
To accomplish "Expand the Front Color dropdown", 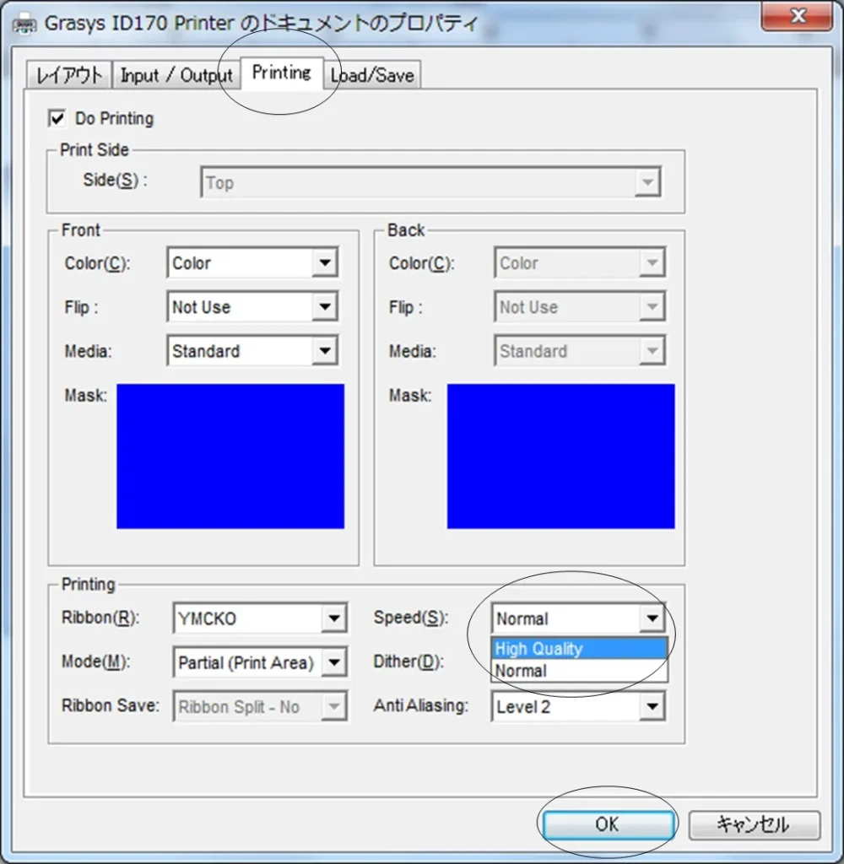I will [x=252, y=262].
